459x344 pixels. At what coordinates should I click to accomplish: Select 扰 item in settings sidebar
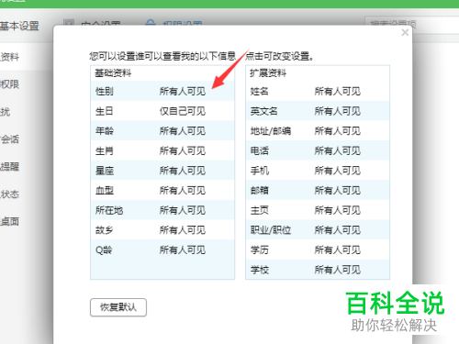pos(5,112)
